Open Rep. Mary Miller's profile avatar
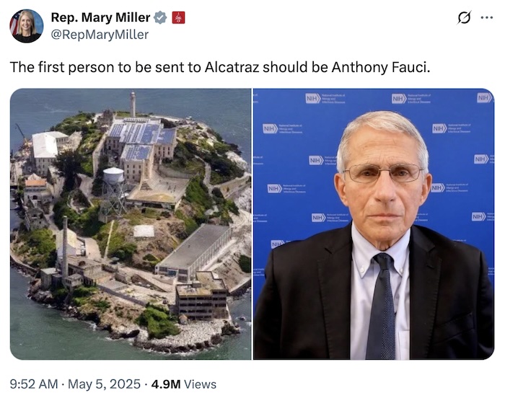Image resolution: width=505 pixels, height=398 pixels. pyautogui.click(x=27, y=26)
